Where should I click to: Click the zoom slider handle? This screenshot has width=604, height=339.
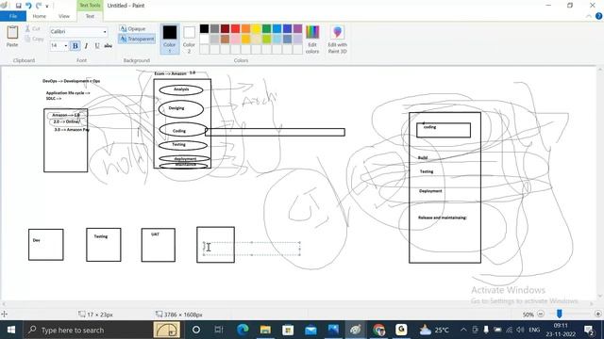click(560, 314)
